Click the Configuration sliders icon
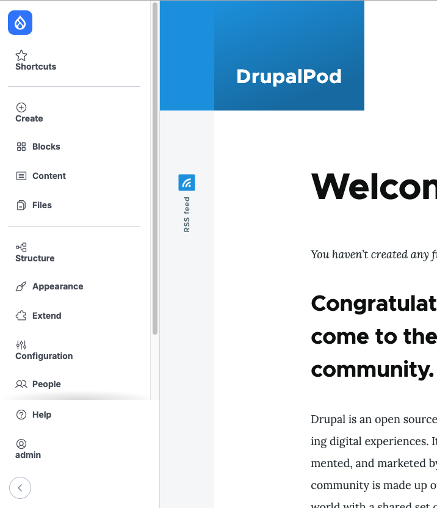 (x=21, y=345)
